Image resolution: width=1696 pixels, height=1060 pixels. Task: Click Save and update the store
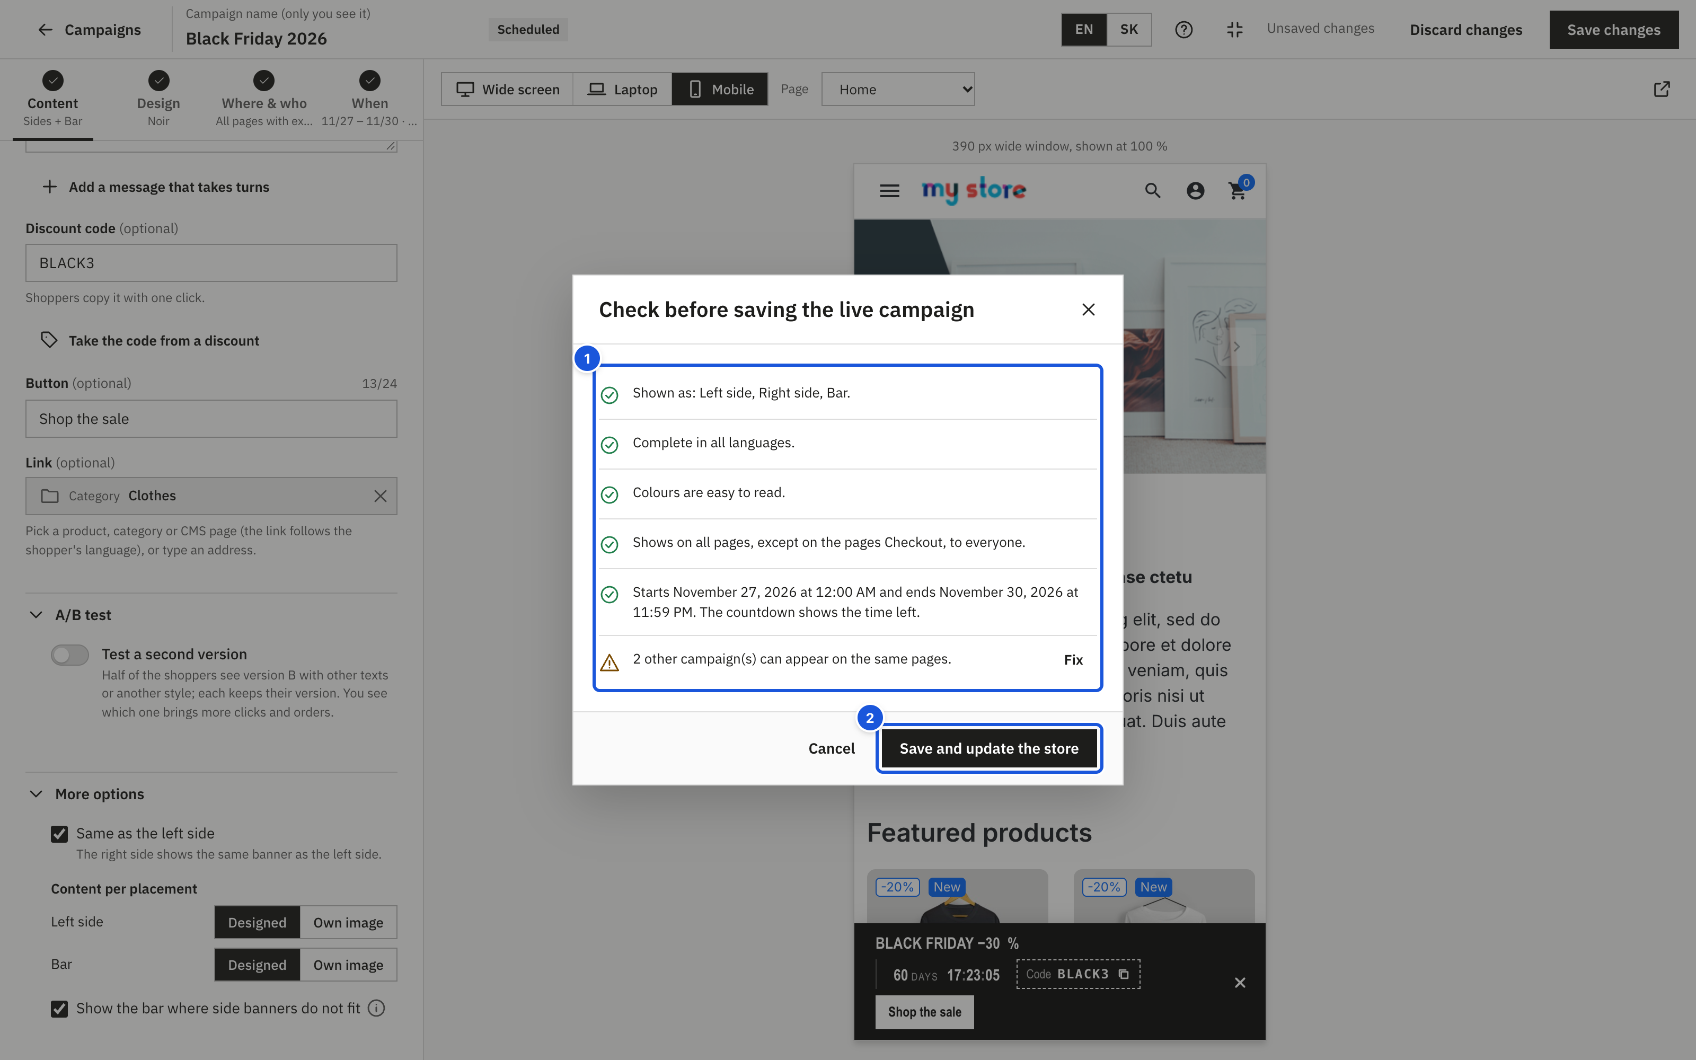(x=989, y=748)
